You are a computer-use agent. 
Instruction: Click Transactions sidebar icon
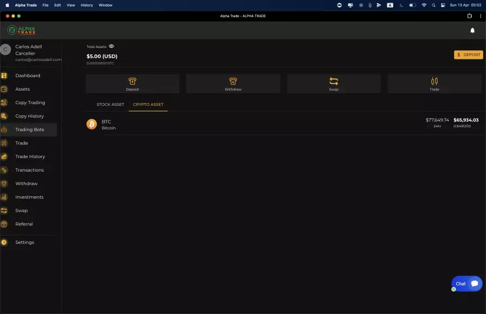click(x=4, y=170)
